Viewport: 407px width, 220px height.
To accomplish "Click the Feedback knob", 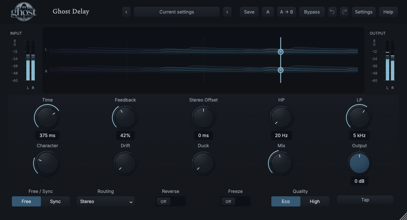I will [125, 117].
